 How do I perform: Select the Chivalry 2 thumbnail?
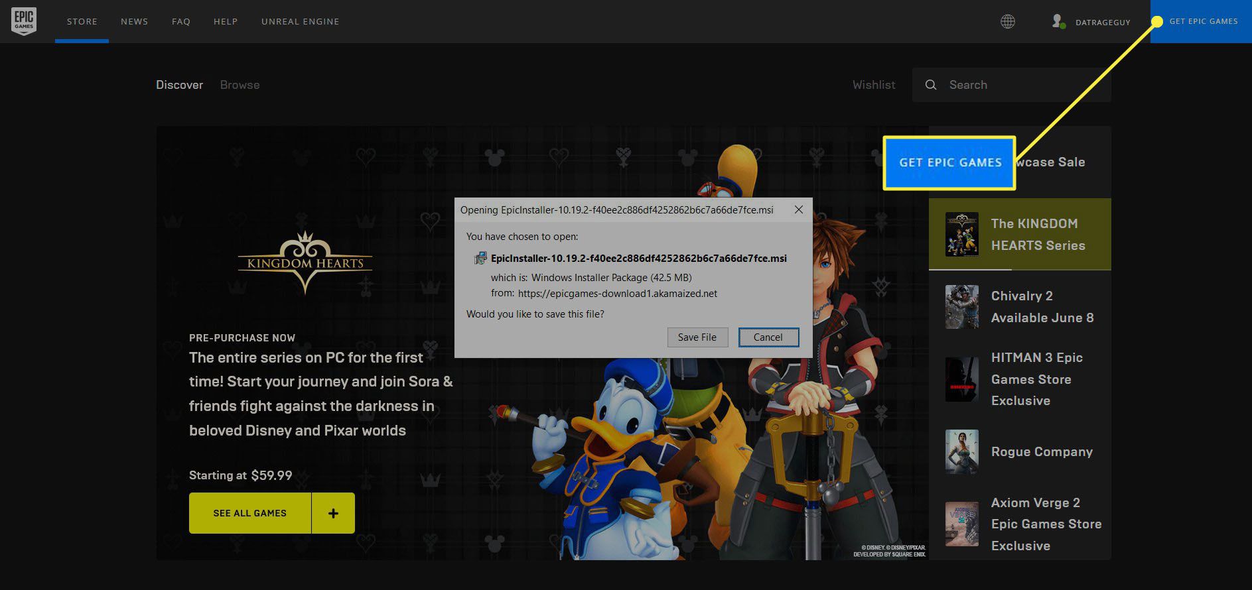962,307
